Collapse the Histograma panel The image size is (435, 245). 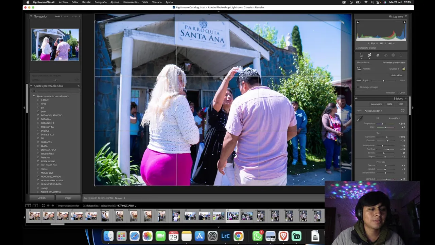(x=405, y=16)
